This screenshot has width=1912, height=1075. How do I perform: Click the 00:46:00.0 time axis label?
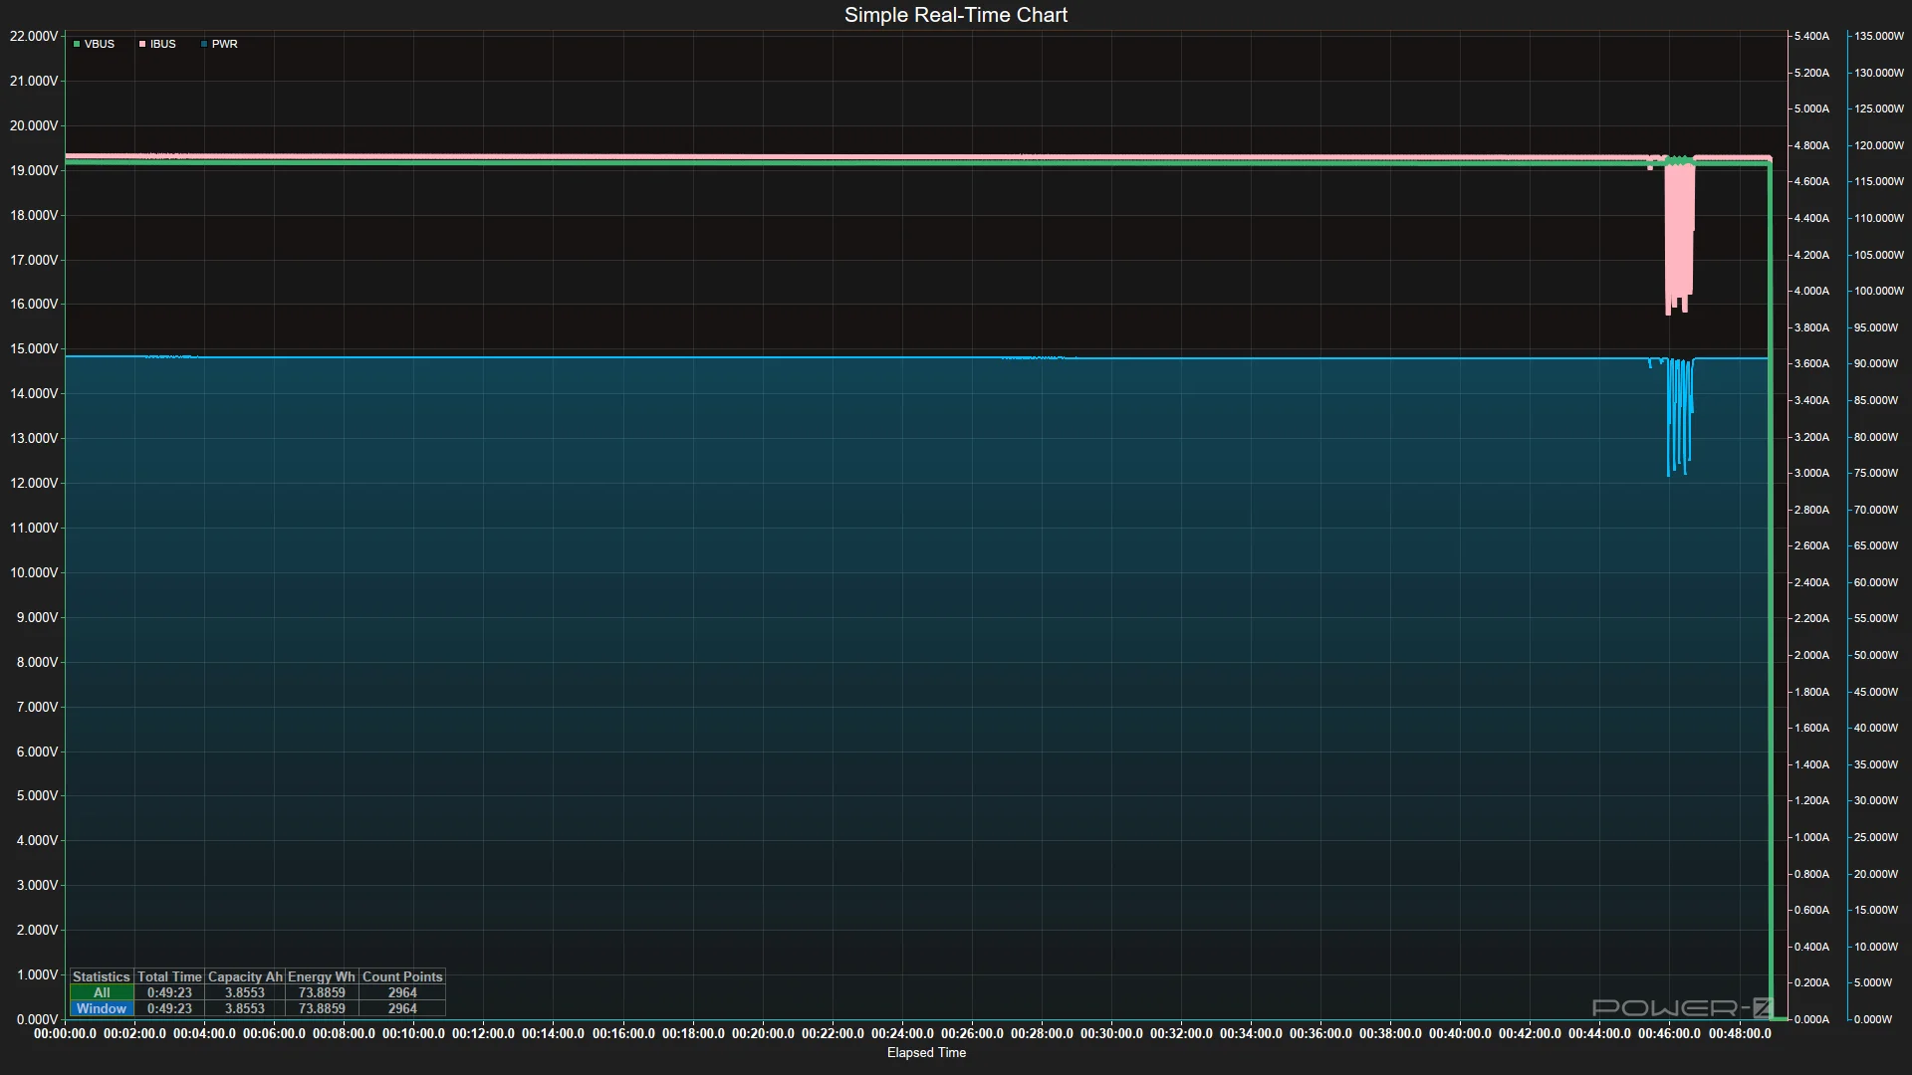point(1669,1033)
